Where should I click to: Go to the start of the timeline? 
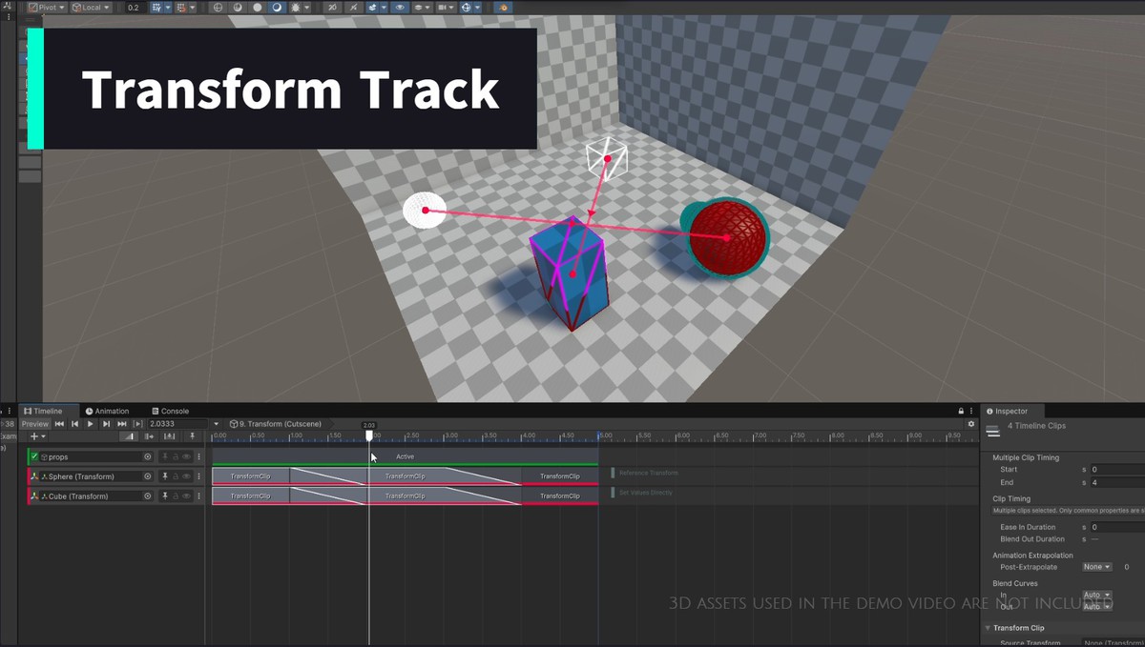tap(59, 424)
